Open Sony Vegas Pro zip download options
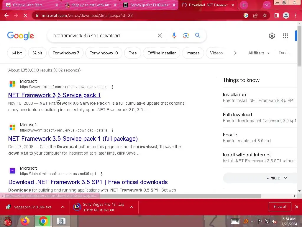The image size is (302, 227). [132, 207]
